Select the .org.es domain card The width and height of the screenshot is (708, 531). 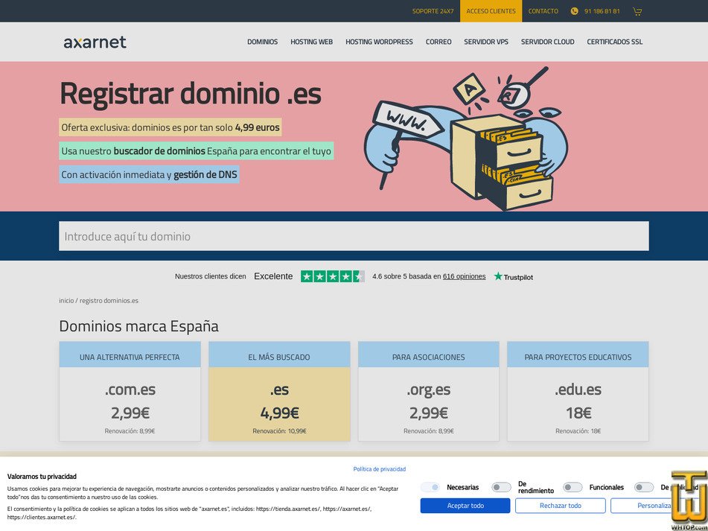point(429,391)
